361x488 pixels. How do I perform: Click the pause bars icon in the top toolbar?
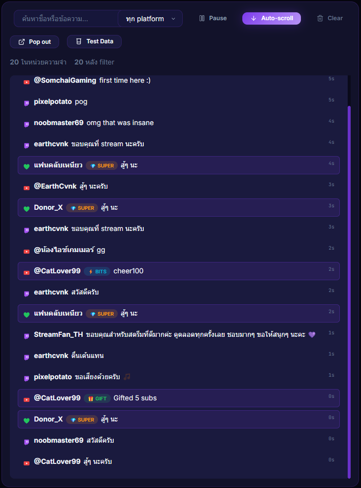pos(202,18)
